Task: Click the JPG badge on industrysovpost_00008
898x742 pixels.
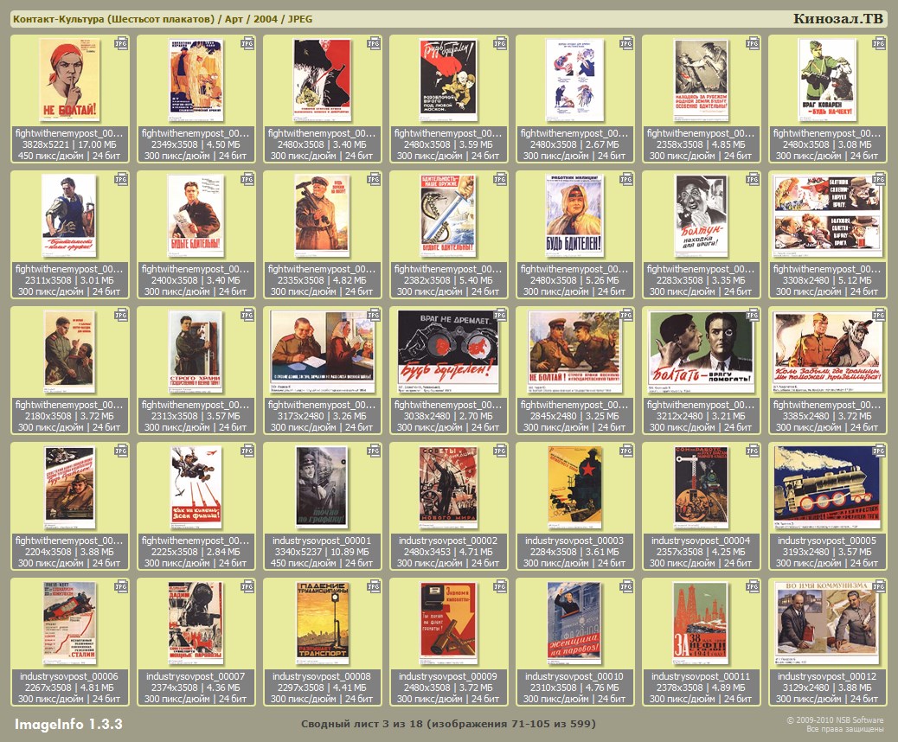Action: point(374,587)
